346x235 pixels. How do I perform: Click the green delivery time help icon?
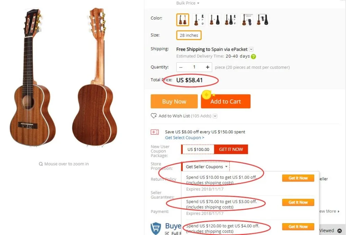254,56
